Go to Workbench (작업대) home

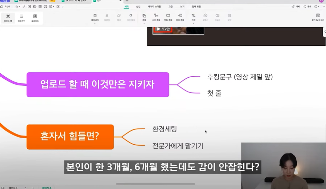[5, 7]
